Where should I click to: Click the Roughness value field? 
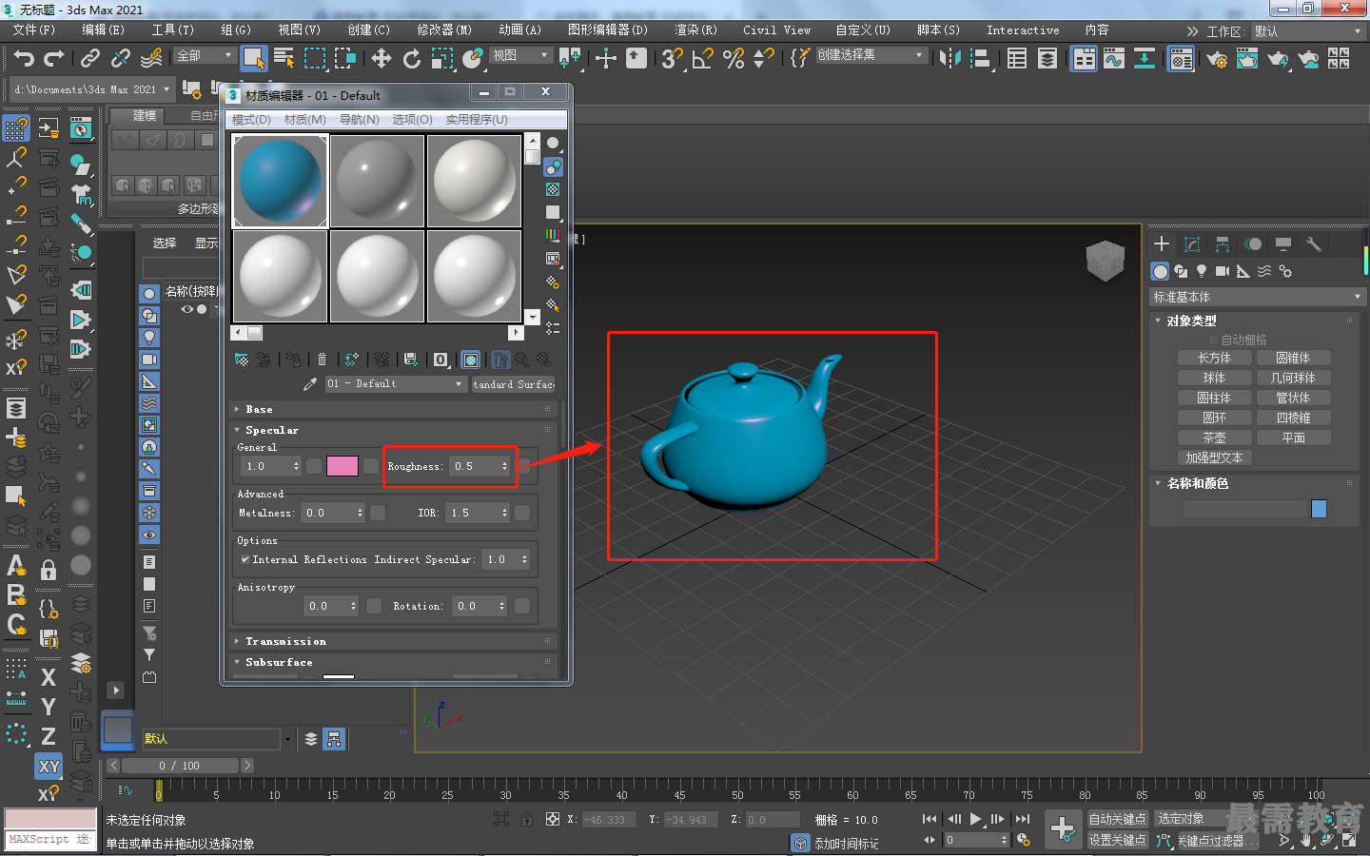click(475, 466)
